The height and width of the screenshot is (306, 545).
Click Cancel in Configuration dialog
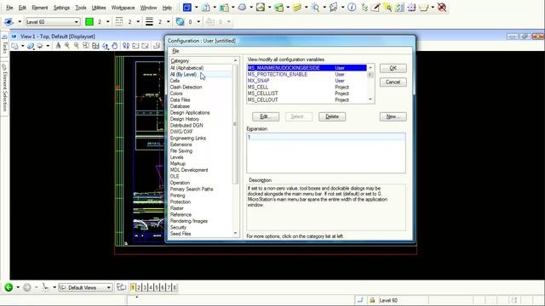pyautogui.click(x=393, y=82)
